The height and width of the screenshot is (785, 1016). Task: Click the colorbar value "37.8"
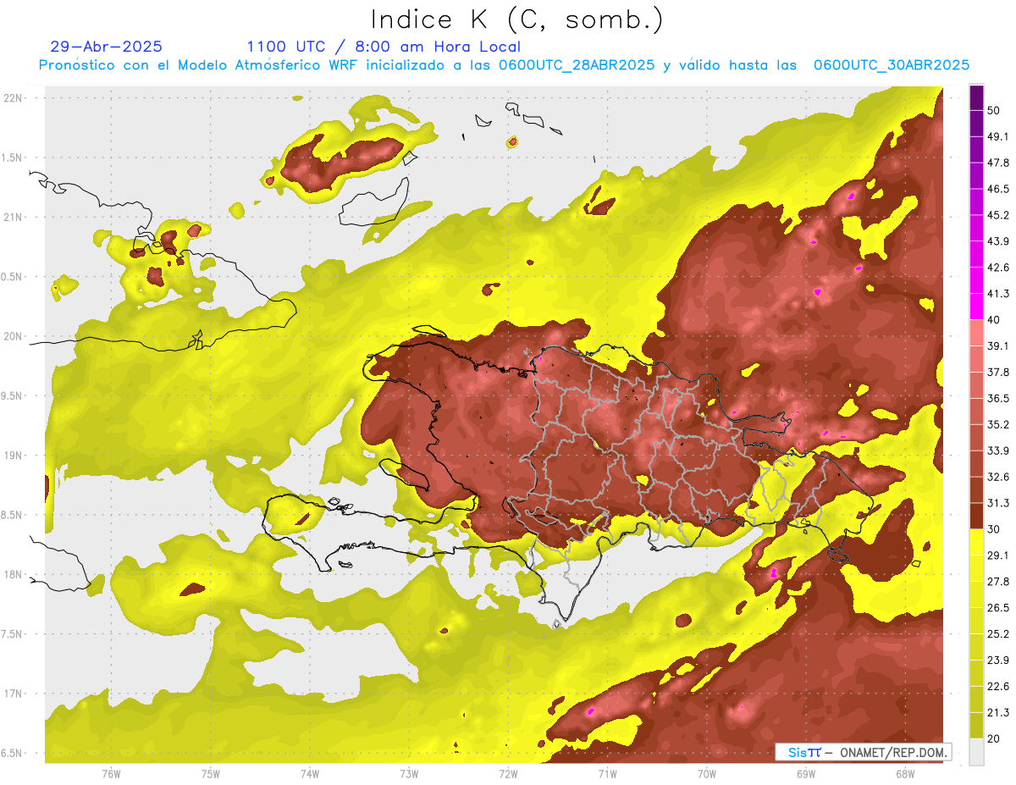click(x=998, y=373)
